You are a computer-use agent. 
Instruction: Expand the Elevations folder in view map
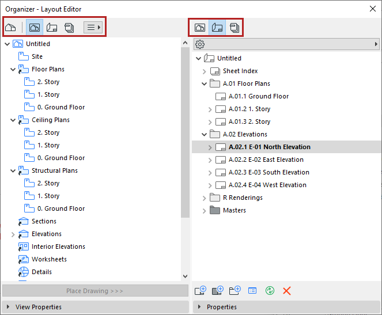[13, 234]
